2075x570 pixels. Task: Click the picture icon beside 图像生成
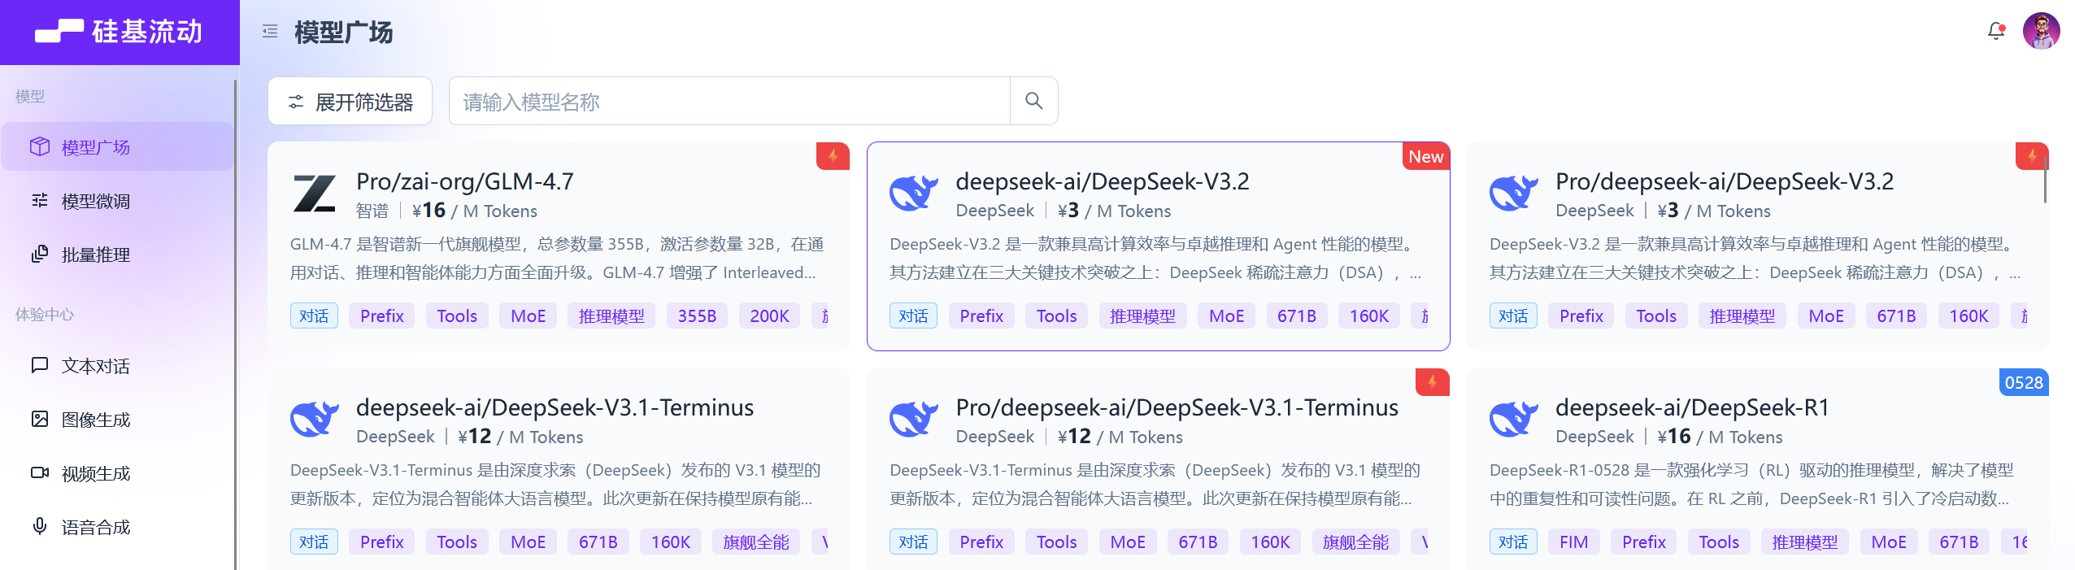click(x=40, y=419)
